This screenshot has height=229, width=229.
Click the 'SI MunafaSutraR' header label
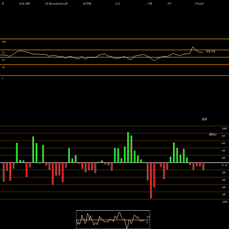coord(56,4)
